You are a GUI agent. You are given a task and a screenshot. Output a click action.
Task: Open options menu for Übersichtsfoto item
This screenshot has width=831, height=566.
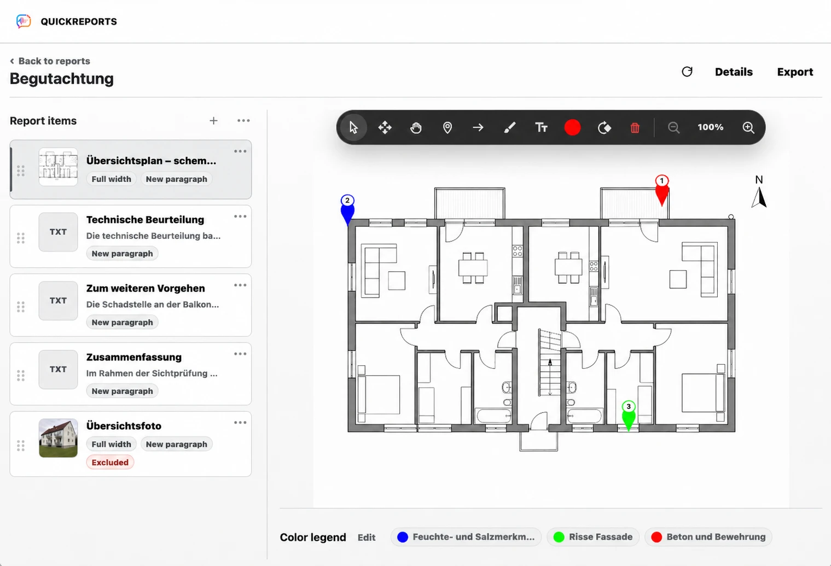click(x=240, y=423)
